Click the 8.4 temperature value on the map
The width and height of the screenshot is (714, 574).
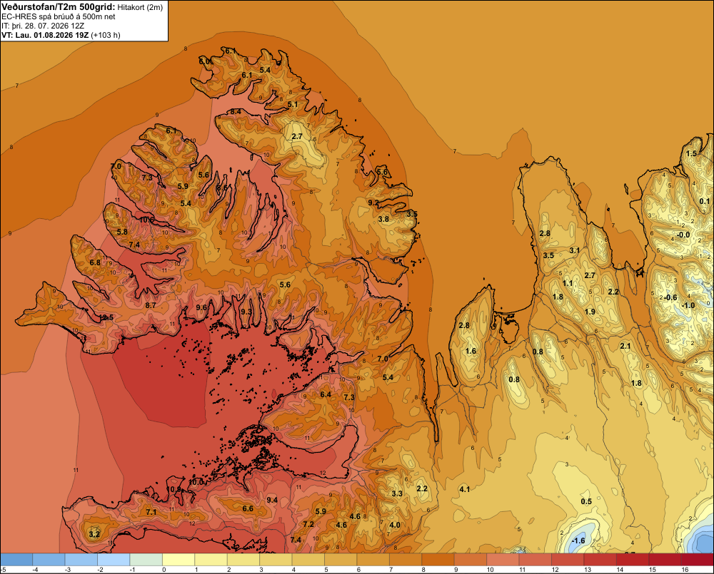click(x=236, y=111)
